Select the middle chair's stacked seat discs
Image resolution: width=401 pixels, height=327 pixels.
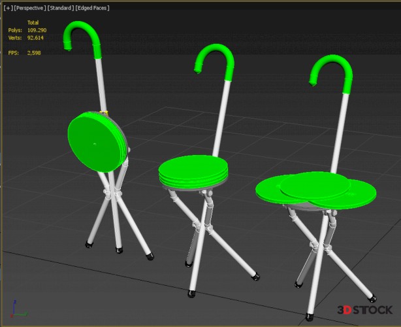pos(193,171)
